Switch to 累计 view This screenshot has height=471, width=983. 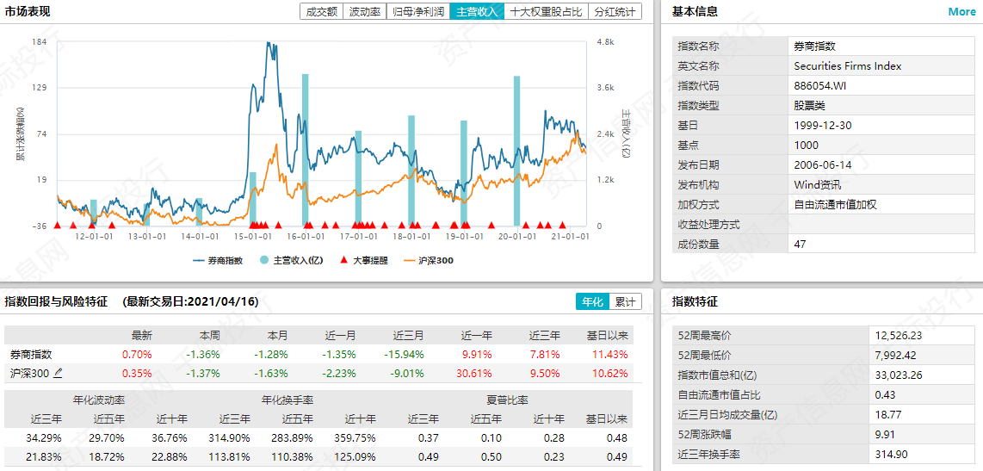625,302
